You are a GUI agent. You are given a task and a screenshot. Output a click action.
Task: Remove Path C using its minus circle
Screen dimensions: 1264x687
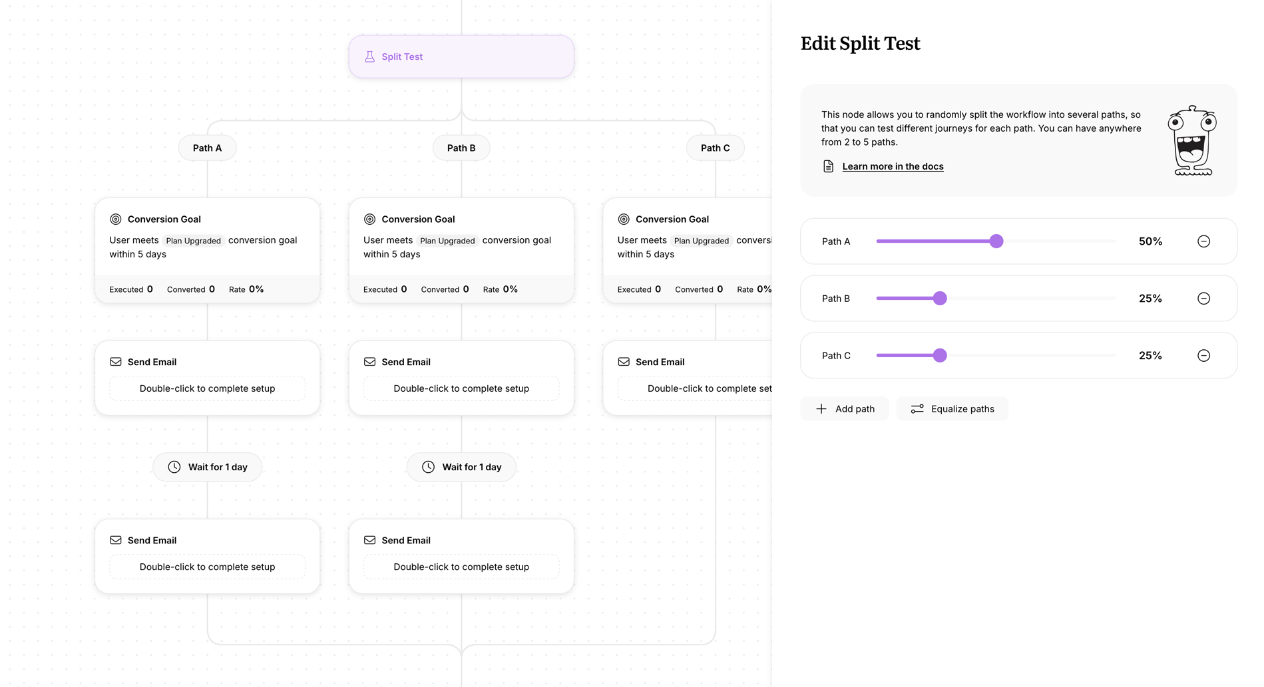point(1203,355)
